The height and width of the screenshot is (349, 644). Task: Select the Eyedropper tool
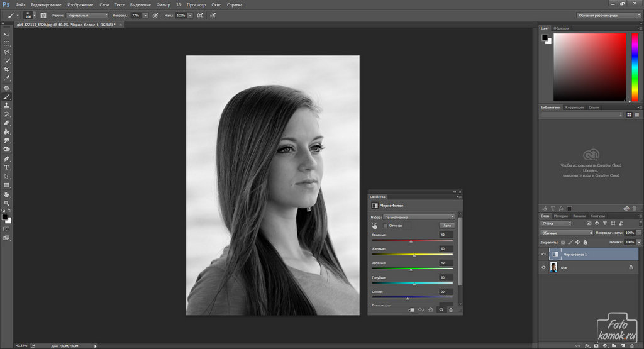6,79
